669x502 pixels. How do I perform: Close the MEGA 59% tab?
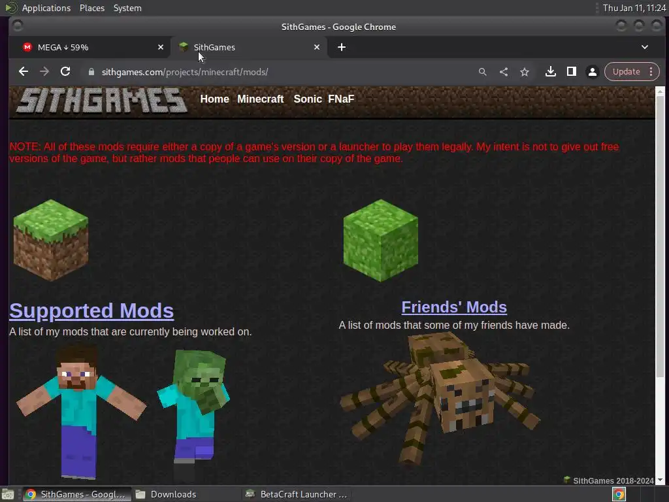161,47
